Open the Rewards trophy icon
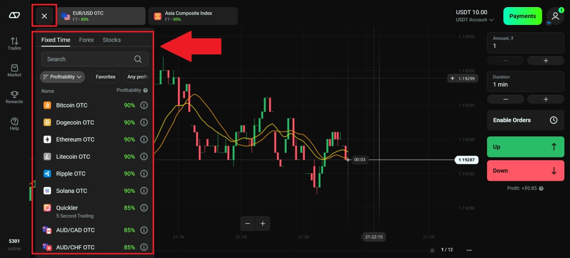Image resolution: width=570 pixels, height=258 pixels. 14,97
